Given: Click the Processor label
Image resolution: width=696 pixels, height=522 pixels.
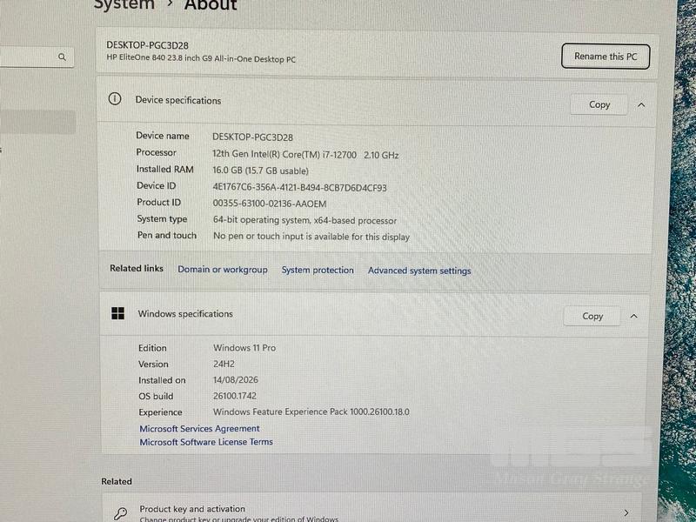Looking at the screenshot, I should click(x=156, y=152).
